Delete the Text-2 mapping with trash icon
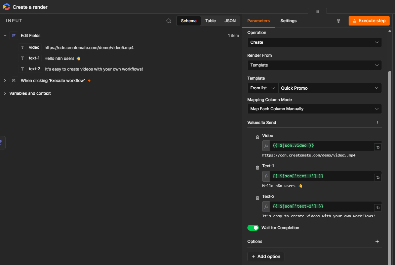 pyautogui.click(x=257, y=198)
